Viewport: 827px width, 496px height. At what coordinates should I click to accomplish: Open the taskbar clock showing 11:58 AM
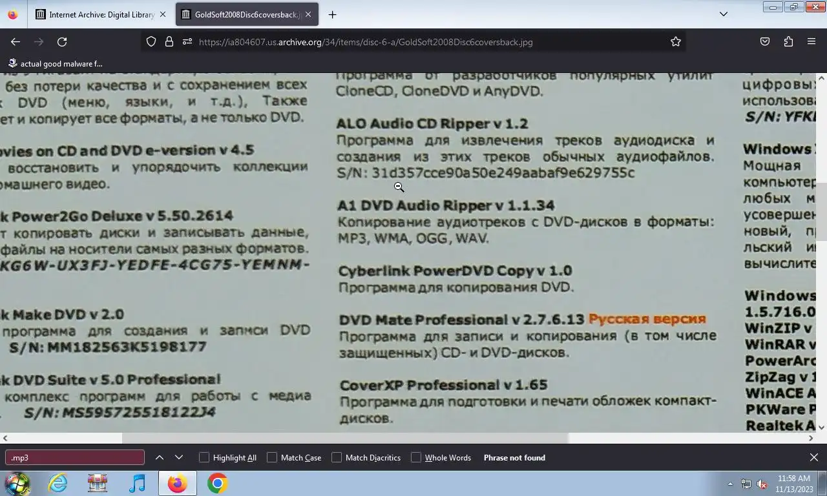pos(793,484)
